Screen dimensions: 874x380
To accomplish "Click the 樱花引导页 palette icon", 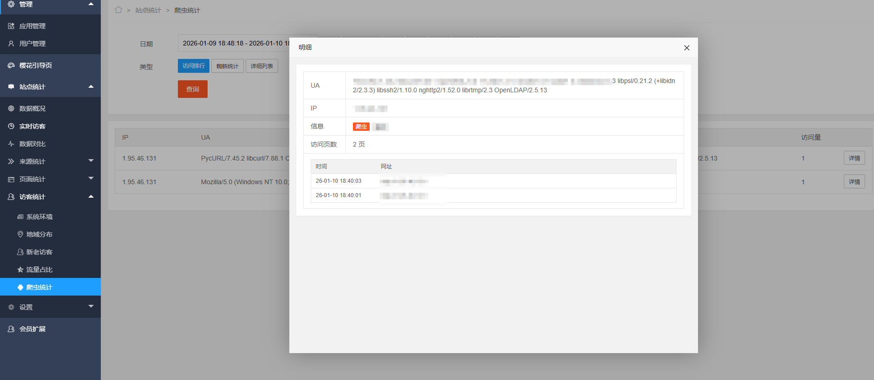I will [11, 65].
